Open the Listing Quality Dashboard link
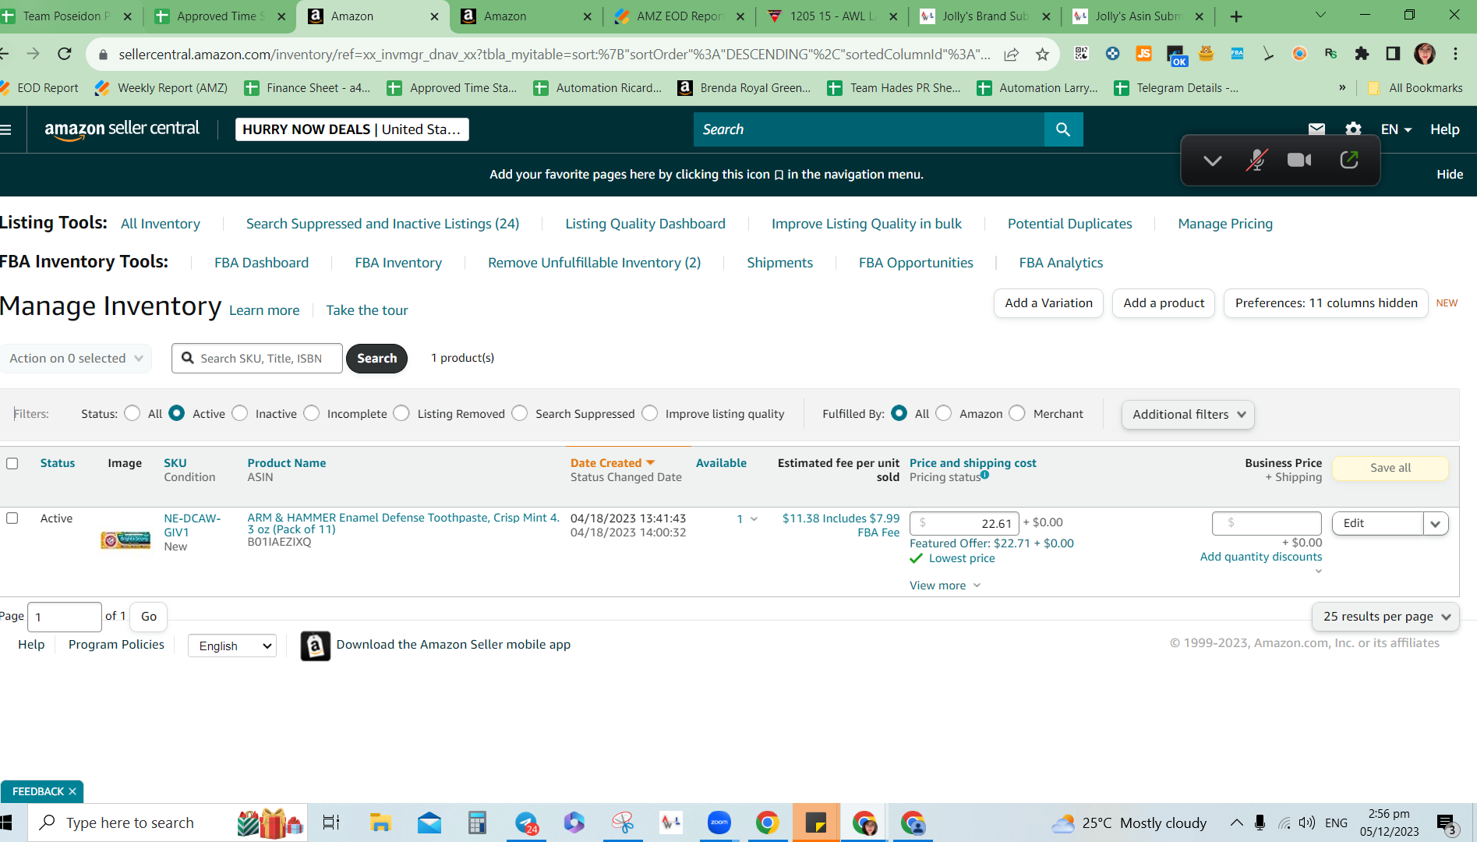 coord(645,224)
